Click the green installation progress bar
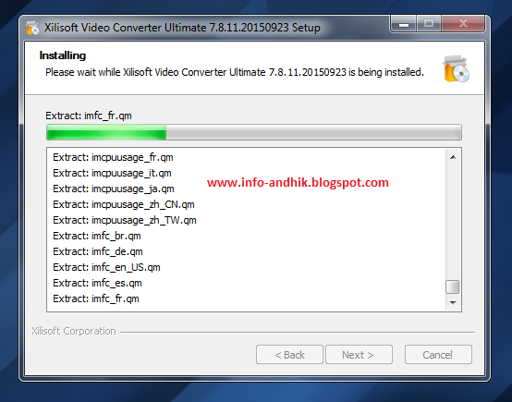 tap(254, 132)
